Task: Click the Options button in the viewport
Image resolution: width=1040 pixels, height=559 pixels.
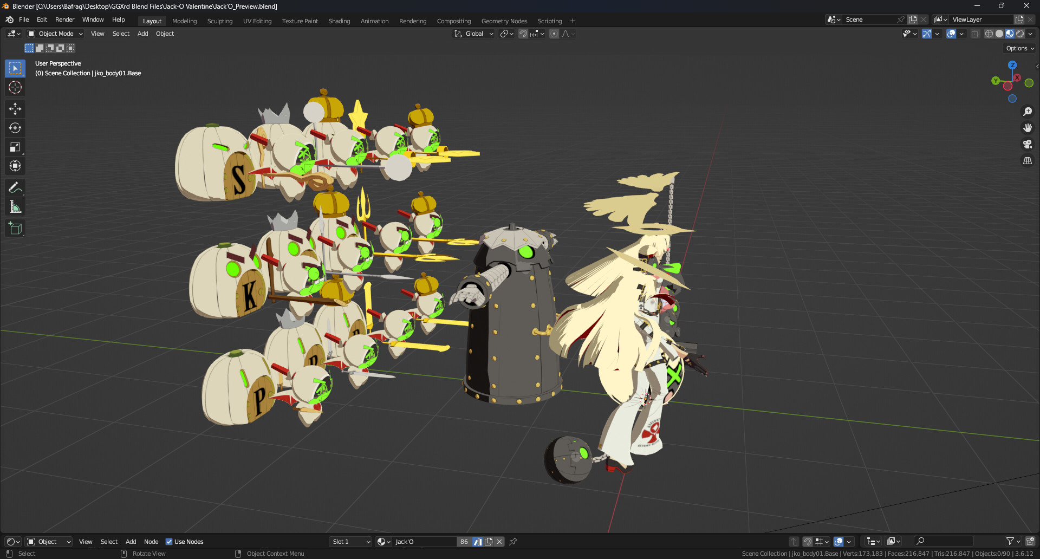Action: (1019, 48)
